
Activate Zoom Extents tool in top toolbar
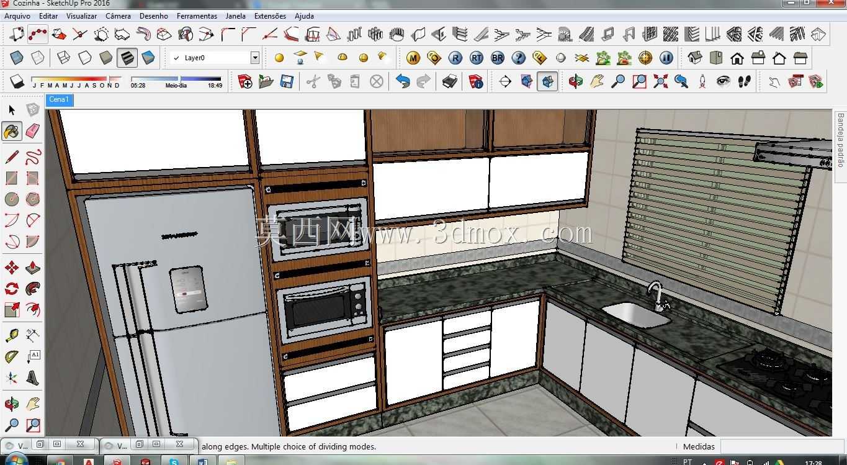(x=660, y=81)
